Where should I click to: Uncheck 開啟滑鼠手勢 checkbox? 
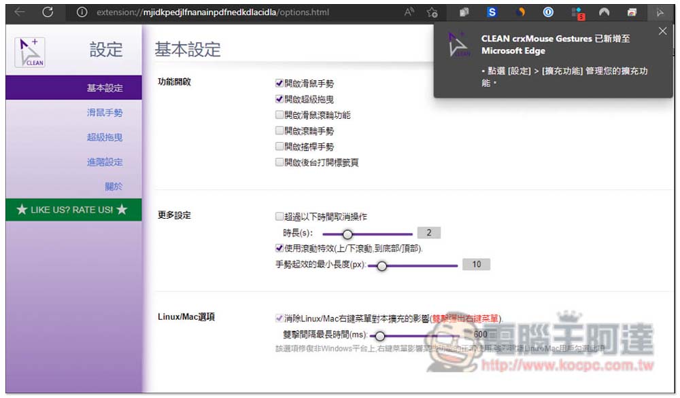pyautogui.click(x=279, y=83)
